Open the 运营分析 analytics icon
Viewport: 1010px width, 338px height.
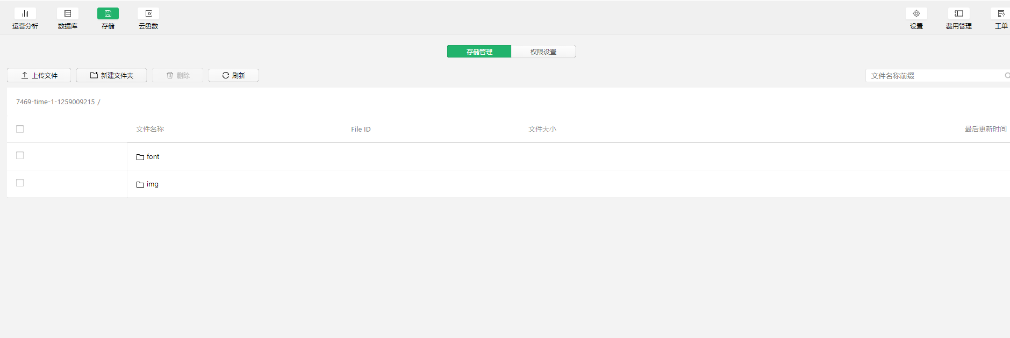tap(25, 13)
